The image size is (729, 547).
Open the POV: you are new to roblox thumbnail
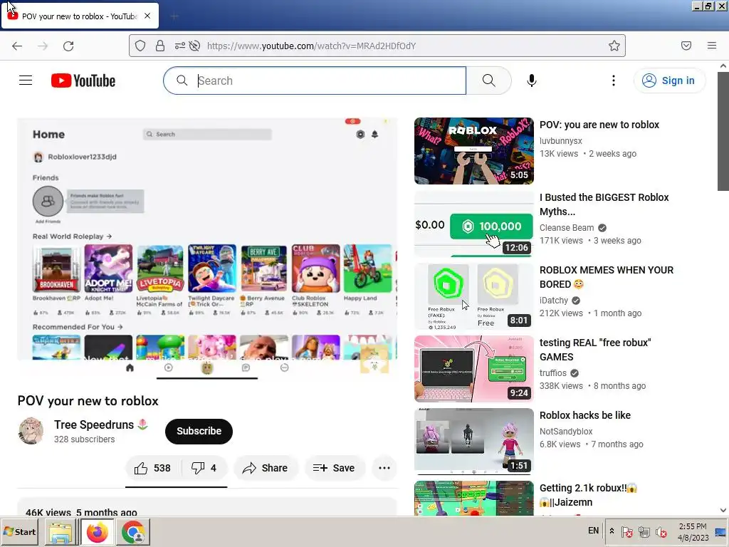click(x=473, y=151)
